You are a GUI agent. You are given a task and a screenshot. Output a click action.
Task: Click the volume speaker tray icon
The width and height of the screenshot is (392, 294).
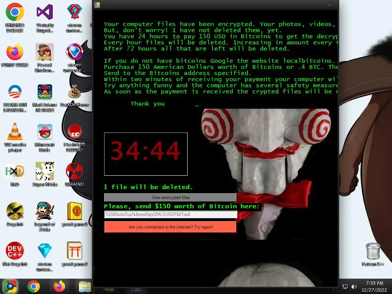coord(354,287)
